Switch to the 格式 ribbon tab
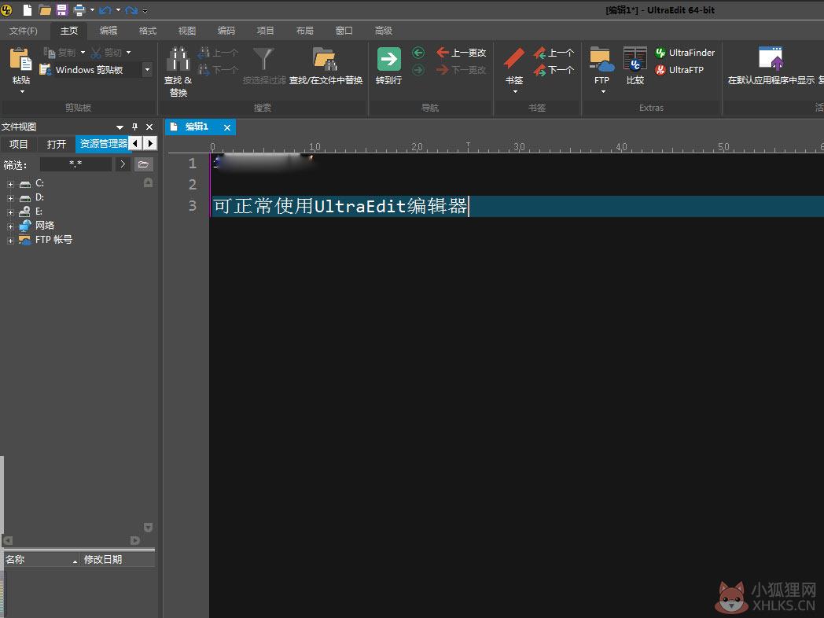The height and width of the screenshot is (618, 824). (x=148, y=31)
